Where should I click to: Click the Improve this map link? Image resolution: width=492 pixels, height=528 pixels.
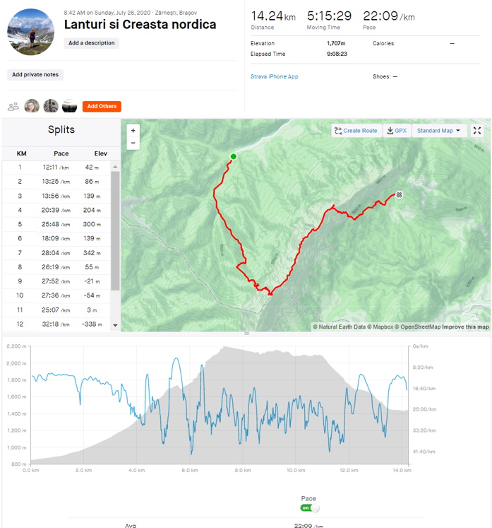[x=466, y=327]
